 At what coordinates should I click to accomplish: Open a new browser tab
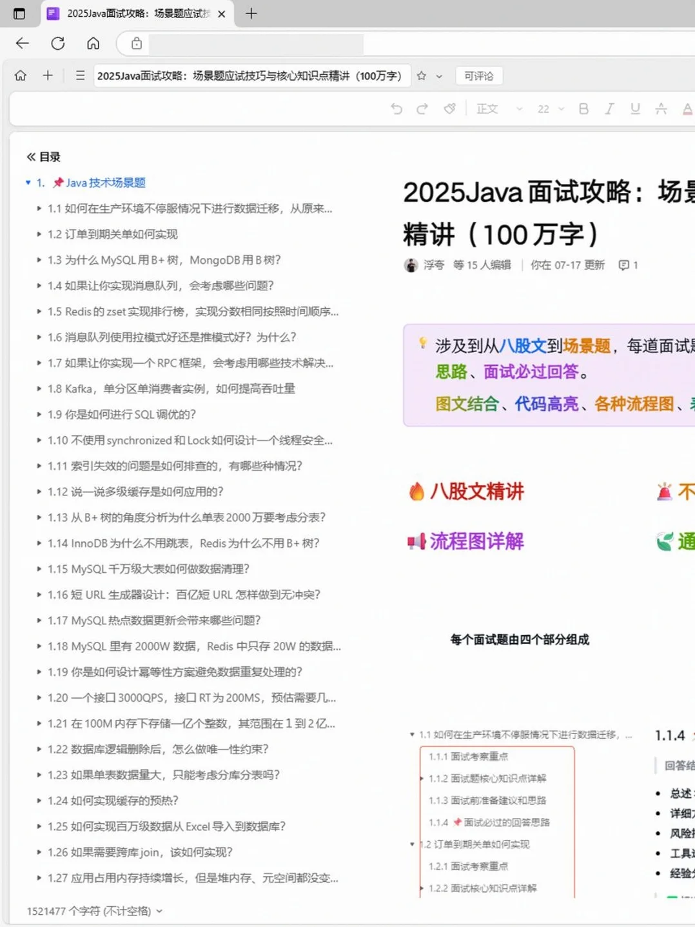tap(251, 14)
